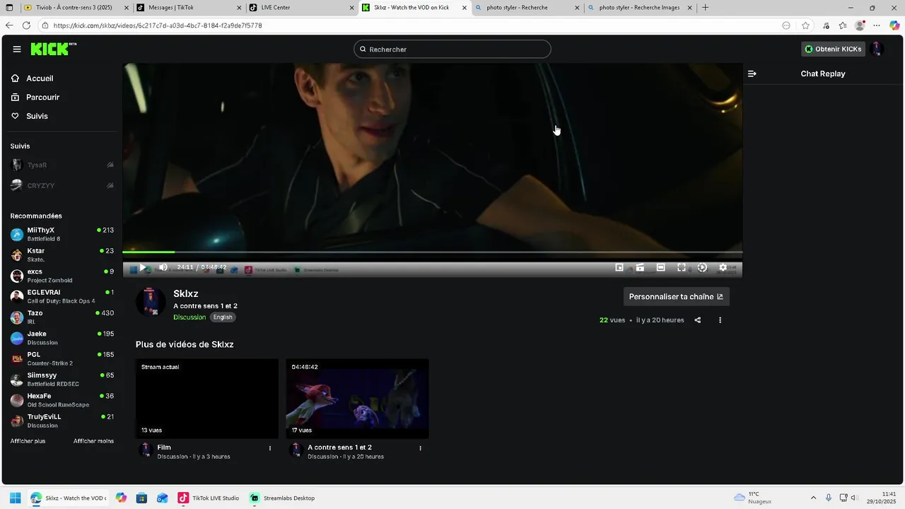Focus the Rechercher search field
This screenshot has height=509, width=905.
tap(452, 49)
